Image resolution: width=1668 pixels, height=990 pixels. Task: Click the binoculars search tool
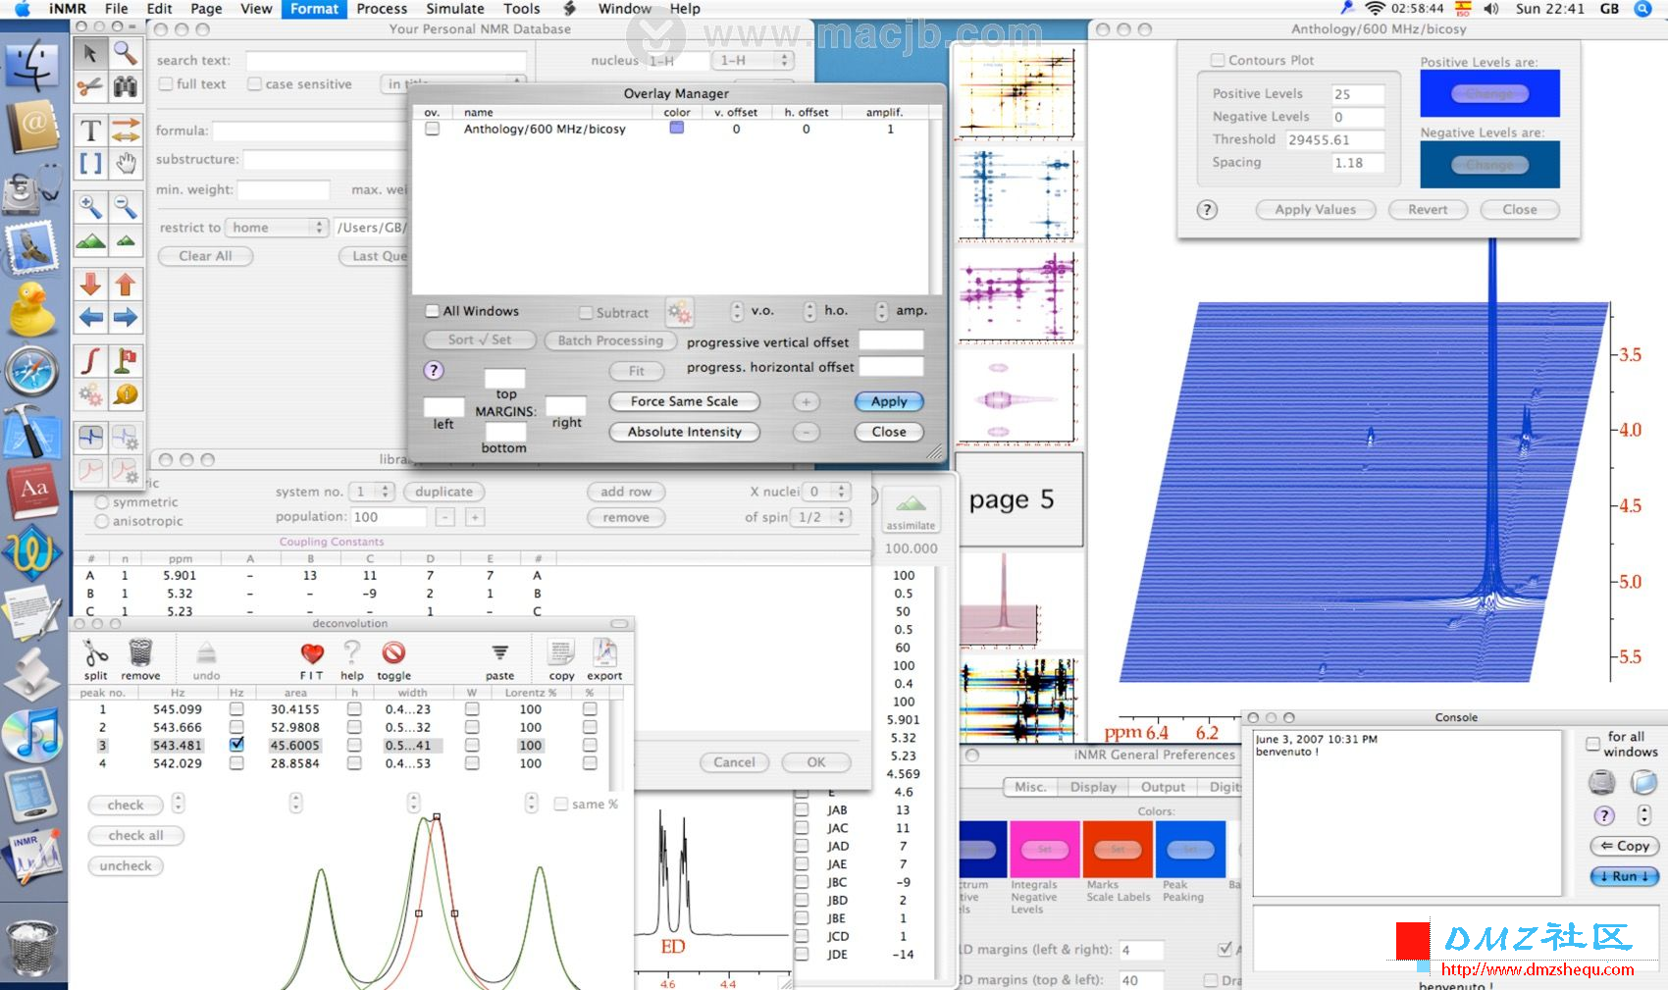pos(126,86)
